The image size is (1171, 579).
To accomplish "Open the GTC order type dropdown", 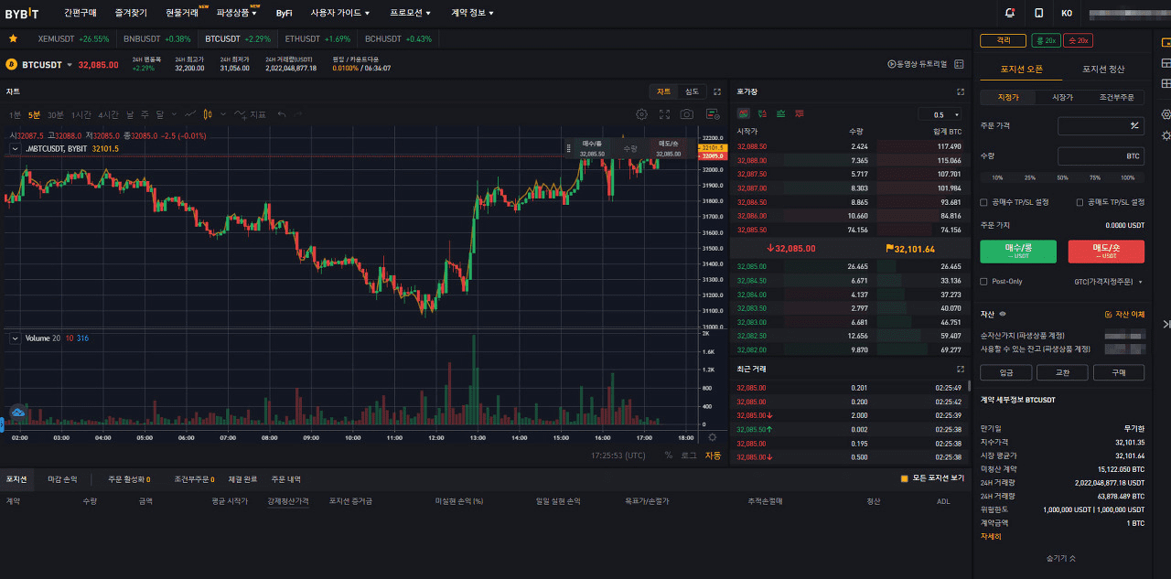I will (x=1109, y=282).
